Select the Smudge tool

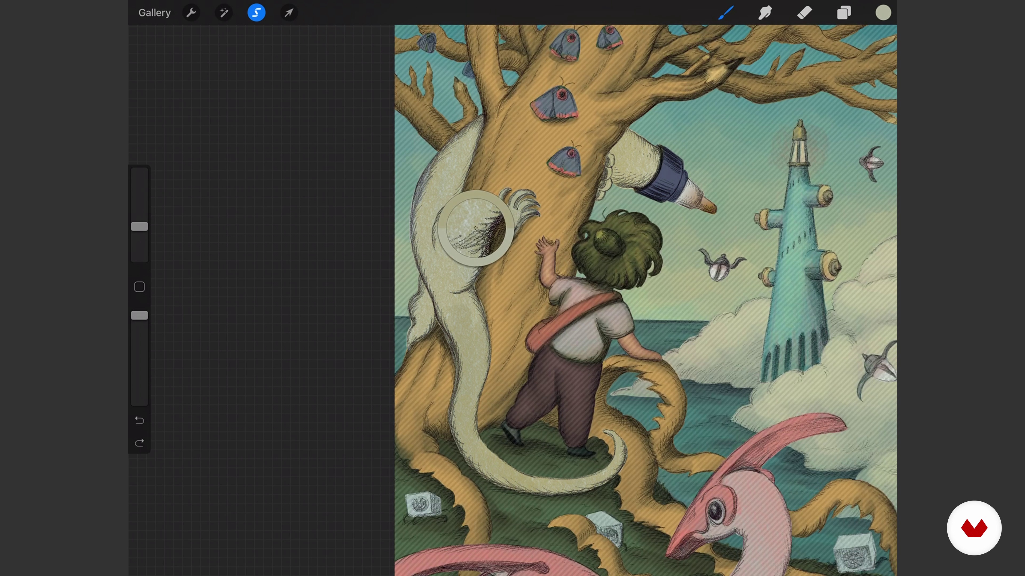pos(765,13)
